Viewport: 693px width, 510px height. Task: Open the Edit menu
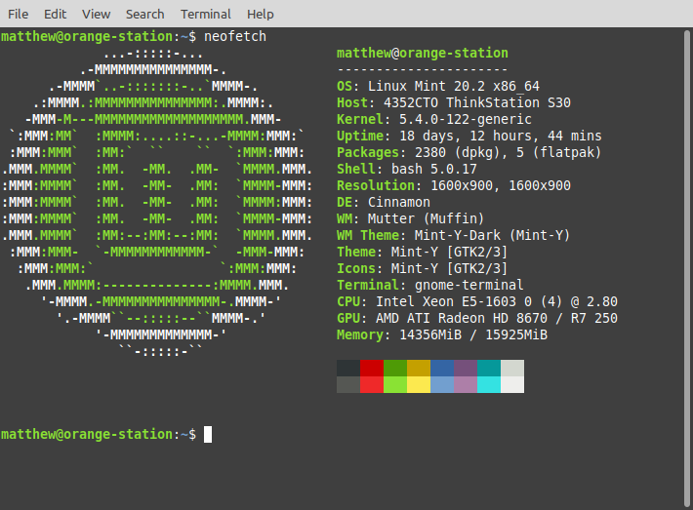coord(55,15)
